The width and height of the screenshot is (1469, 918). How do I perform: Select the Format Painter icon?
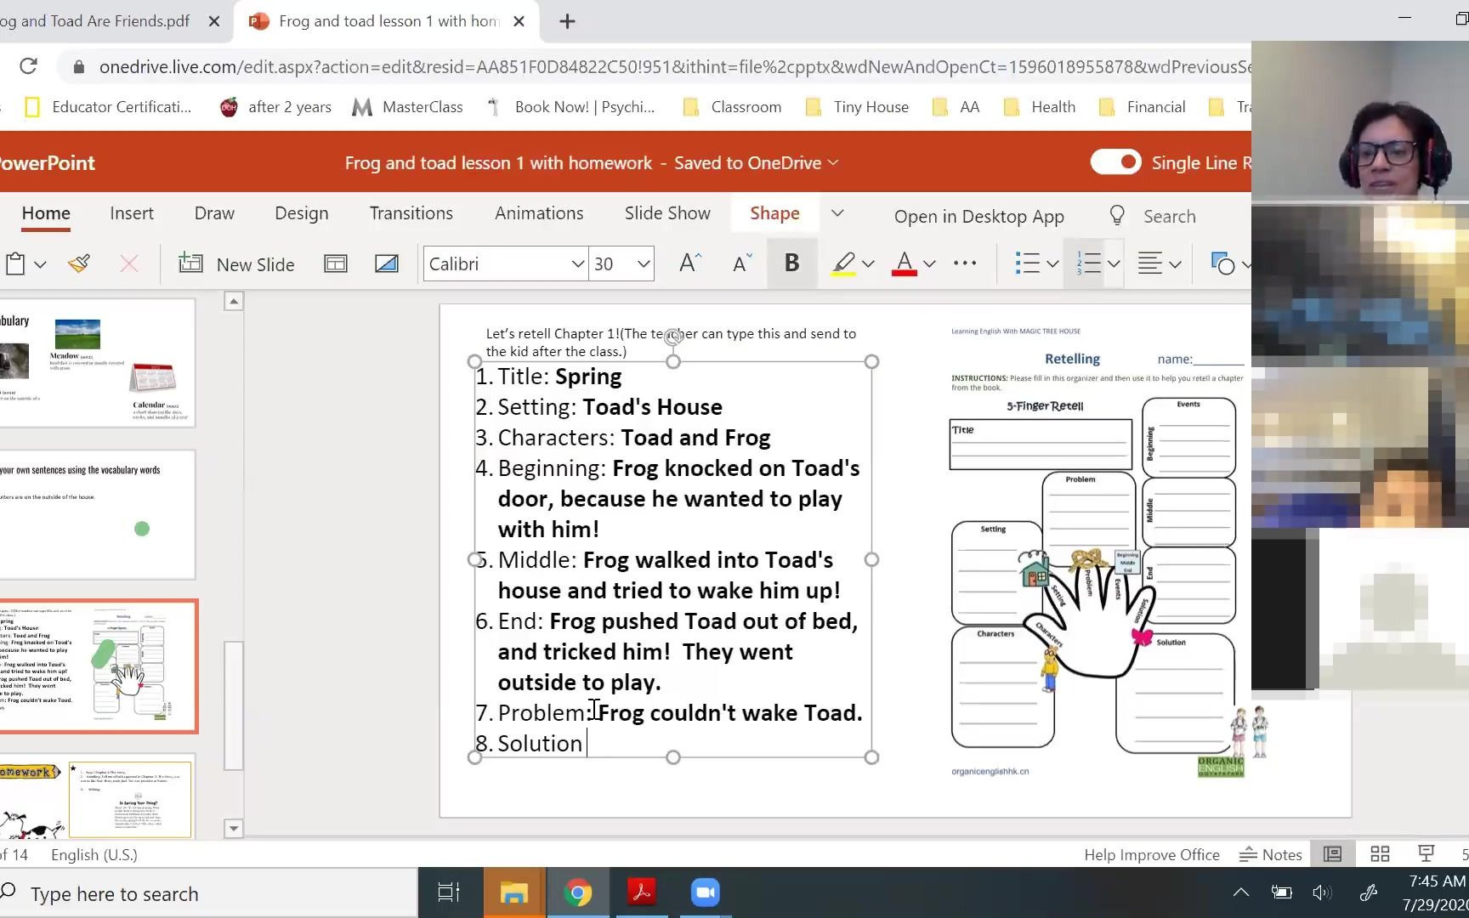coord(79,264)
